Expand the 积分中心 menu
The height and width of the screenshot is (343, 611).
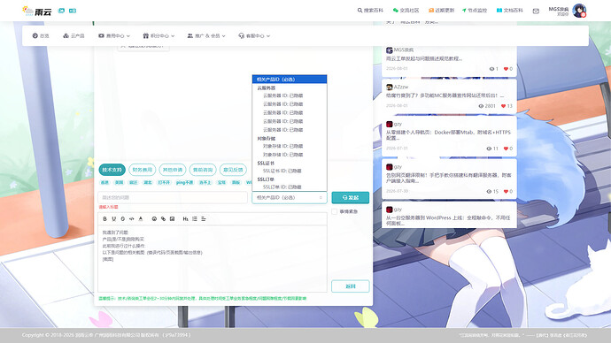tap(159, 35)
